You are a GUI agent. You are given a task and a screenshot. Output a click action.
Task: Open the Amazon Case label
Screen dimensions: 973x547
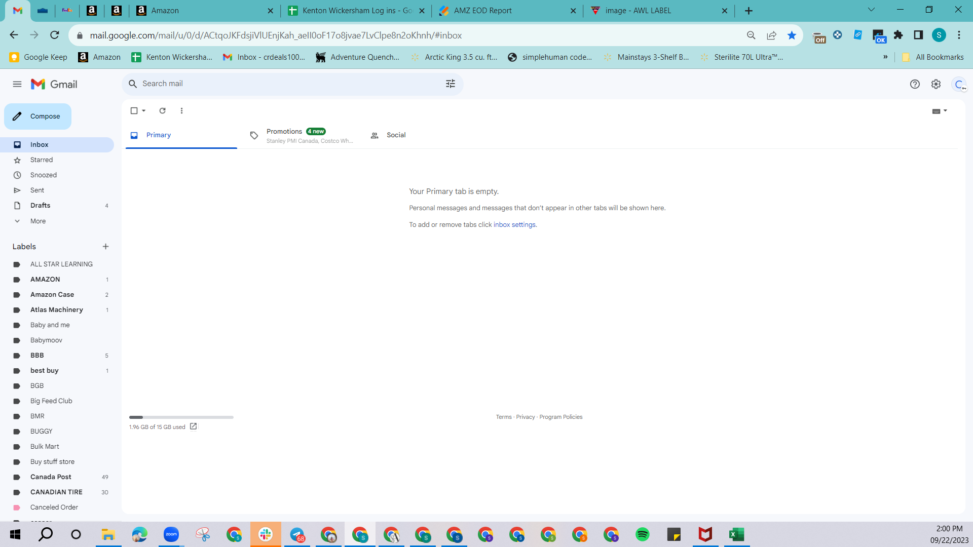pos(57,295)
